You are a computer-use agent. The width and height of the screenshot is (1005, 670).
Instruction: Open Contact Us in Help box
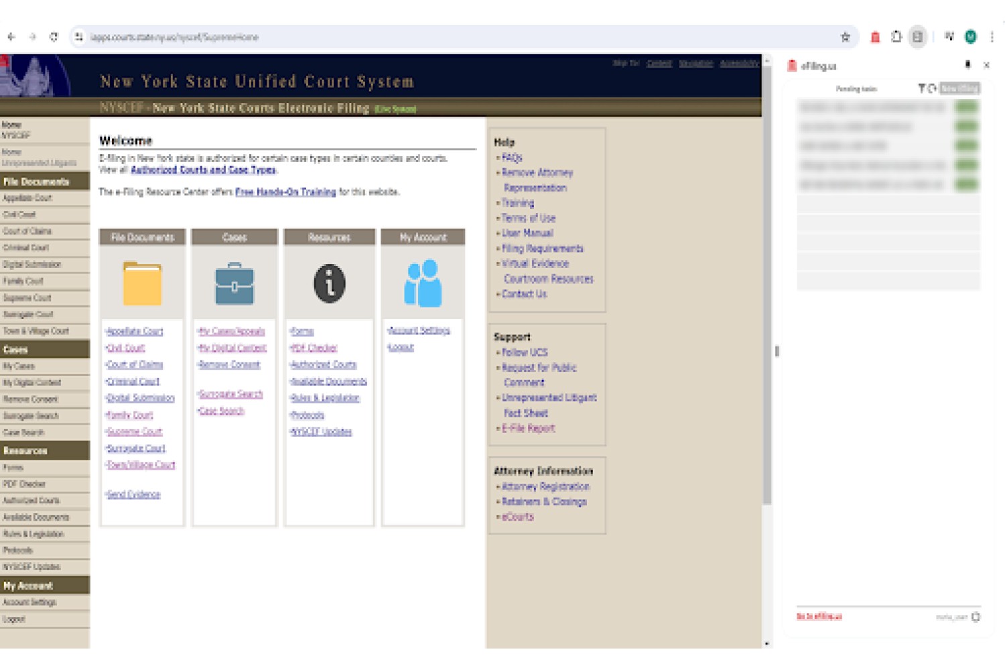pos(524,294)
